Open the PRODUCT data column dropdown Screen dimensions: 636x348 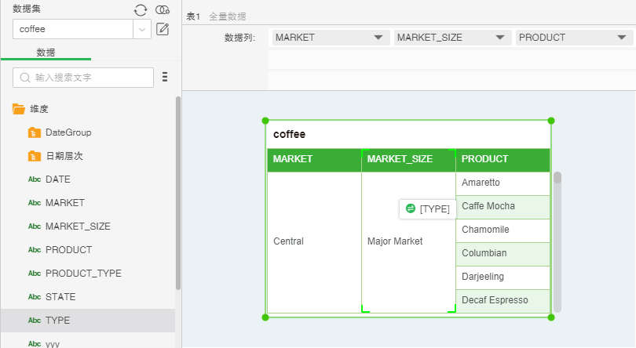pyautogui.click(x=622, y=38)
